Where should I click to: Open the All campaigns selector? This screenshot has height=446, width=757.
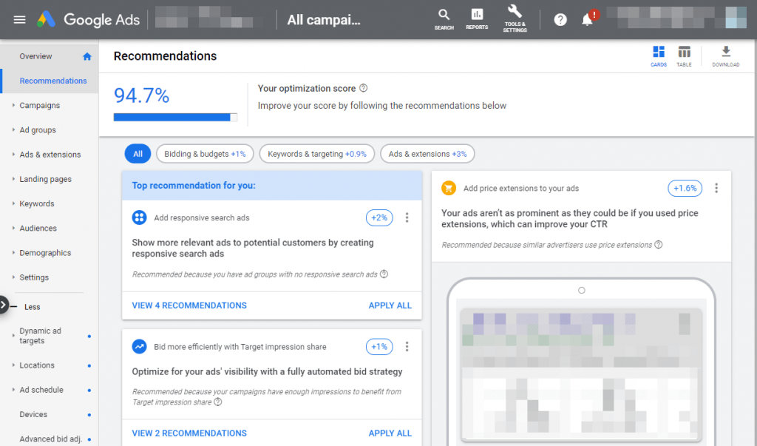(324, 20)
